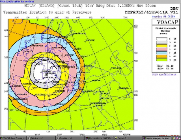
Task: Pick the LISBON label on map
Action: coord(16,86)
